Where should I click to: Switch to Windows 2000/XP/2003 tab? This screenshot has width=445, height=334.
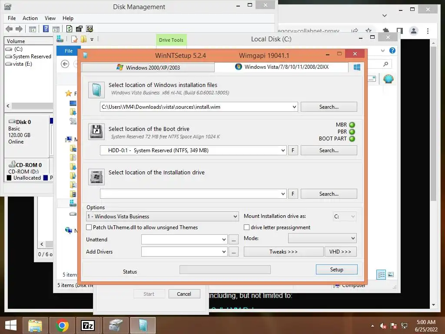click(x=148, y=67)
